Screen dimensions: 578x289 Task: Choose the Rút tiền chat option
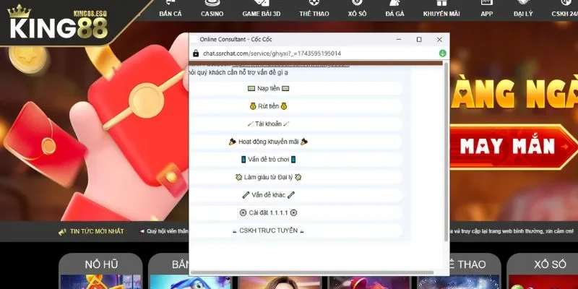(268, 106)
